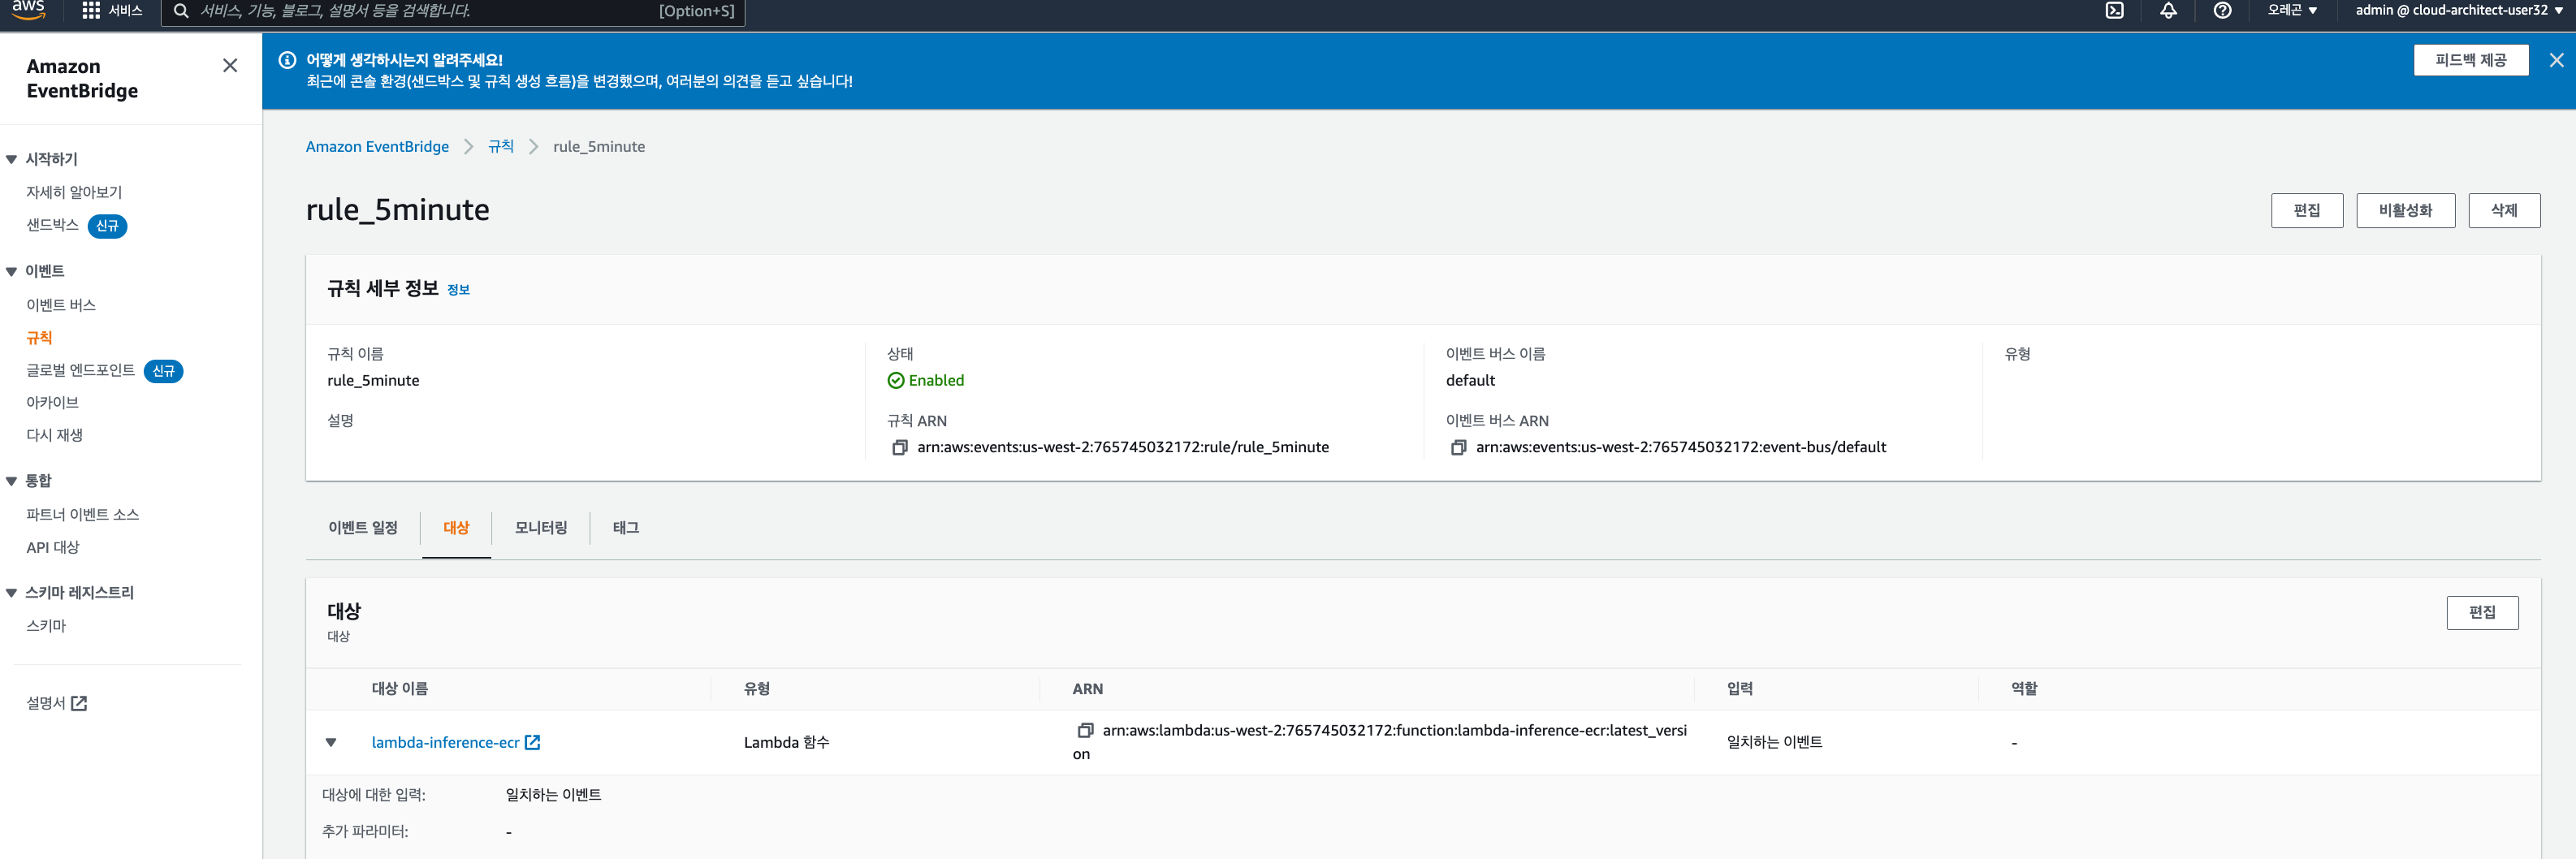Open the notifications bell icon
The height and width of the screenshot is (859, 2576).
click(2168, 10)
